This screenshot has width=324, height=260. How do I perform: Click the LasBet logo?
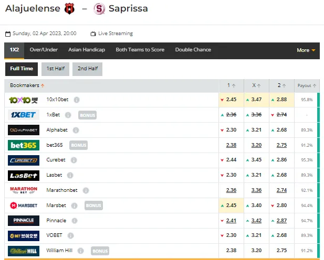(x=24, y=176)
